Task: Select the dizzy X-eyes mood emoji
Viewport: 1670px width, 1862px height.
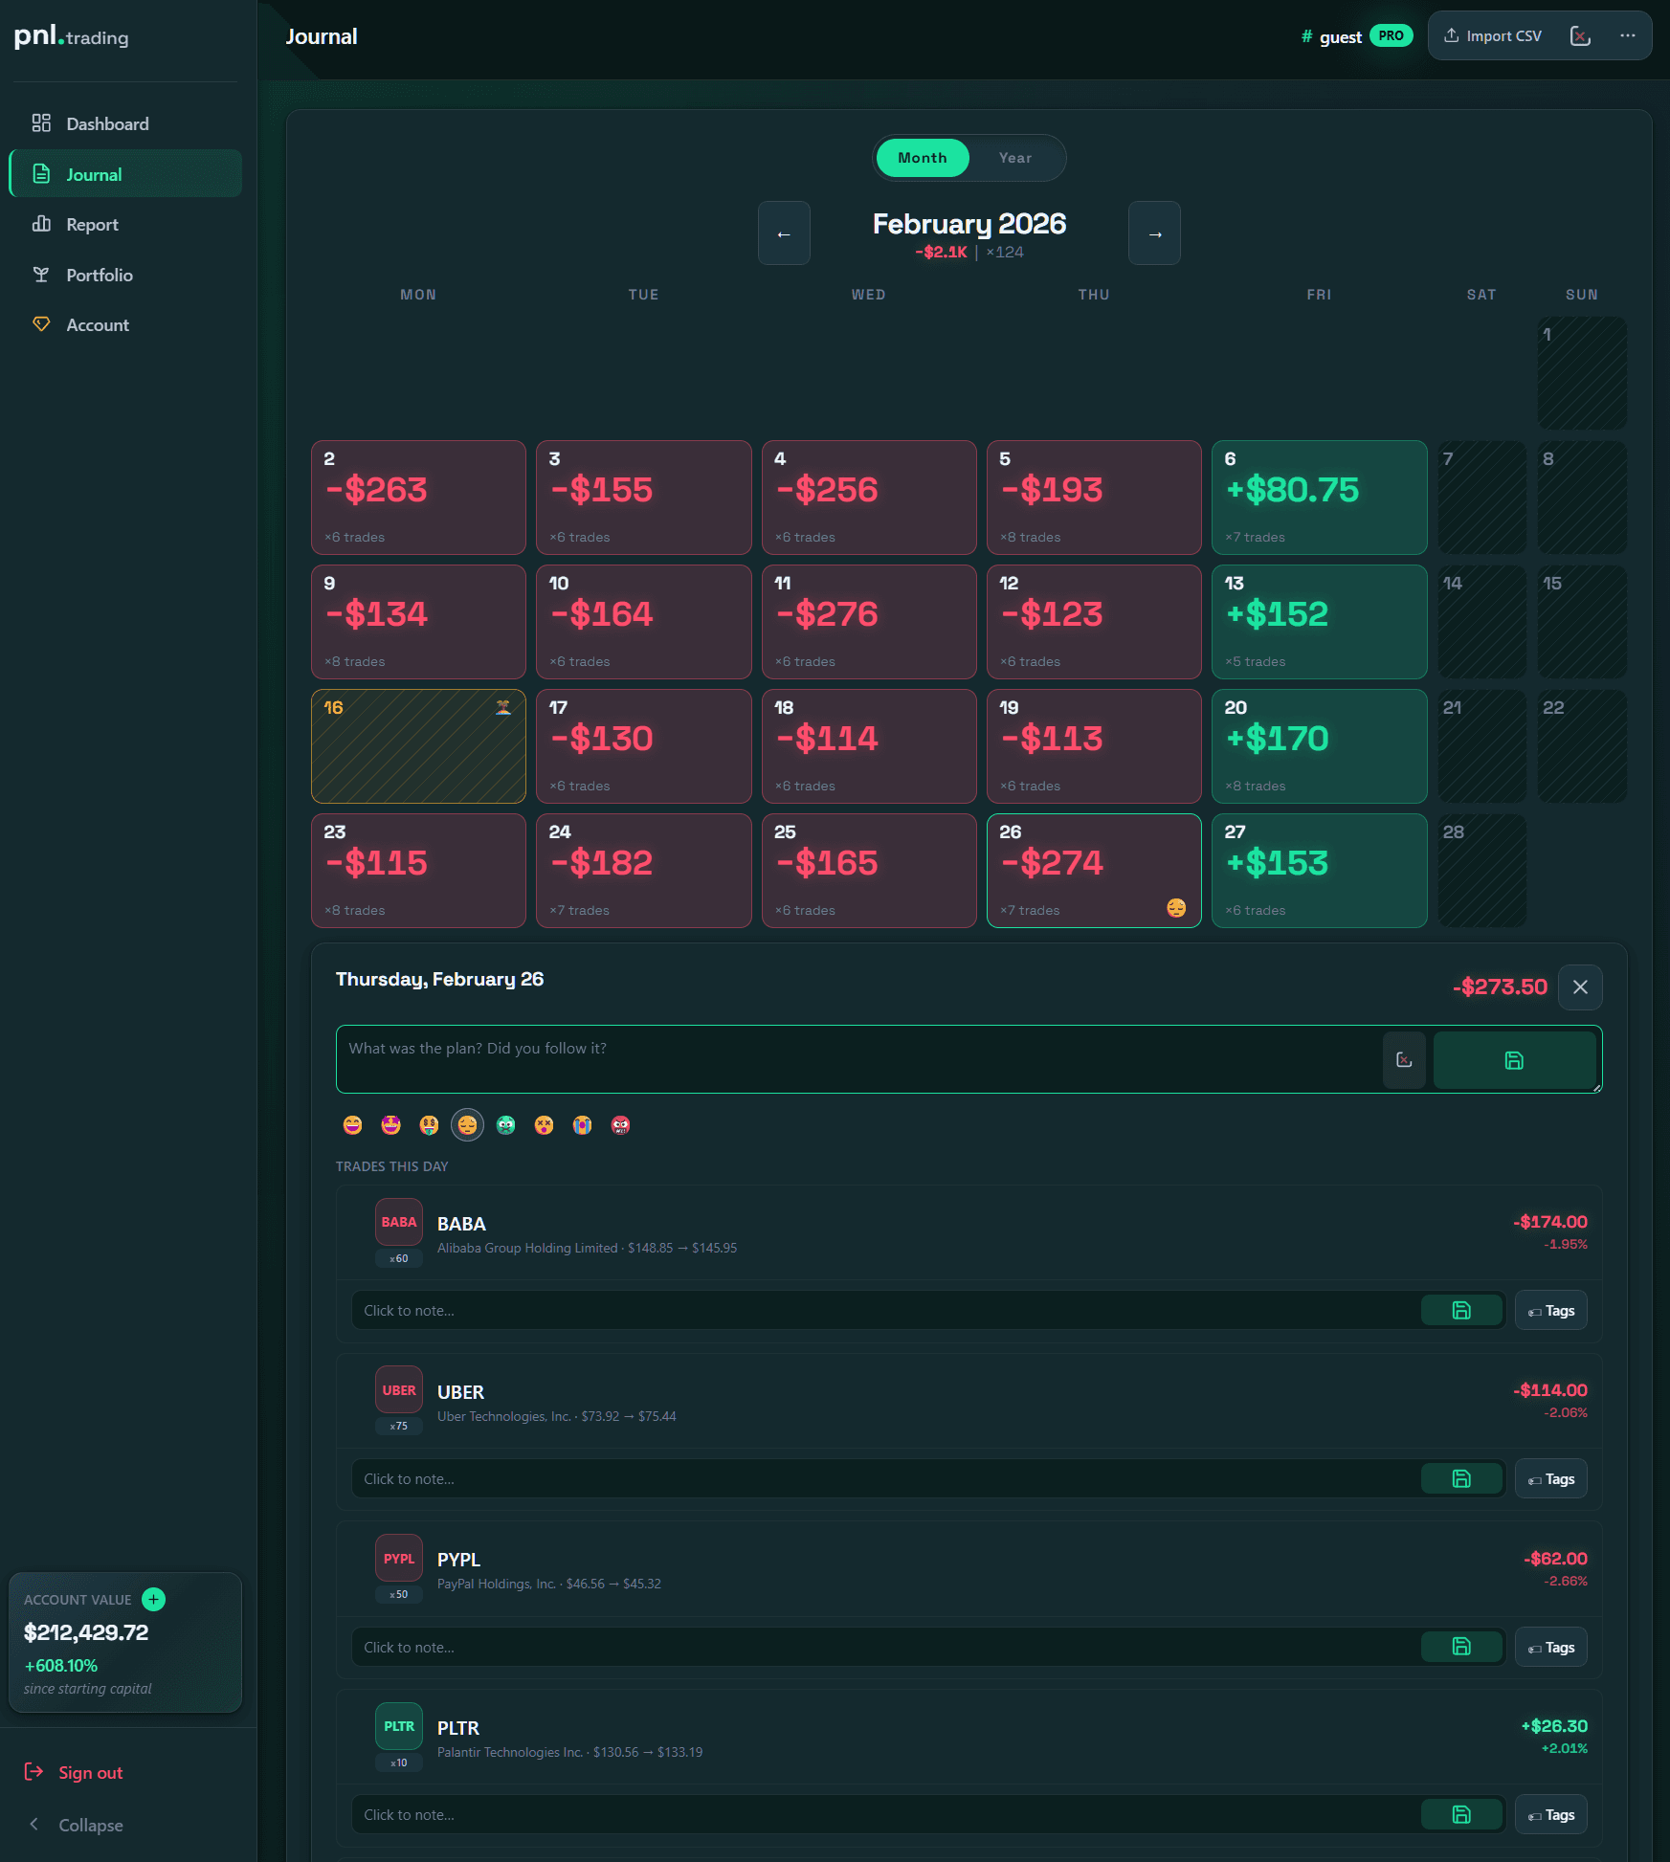Action: tap(545, 1125)
